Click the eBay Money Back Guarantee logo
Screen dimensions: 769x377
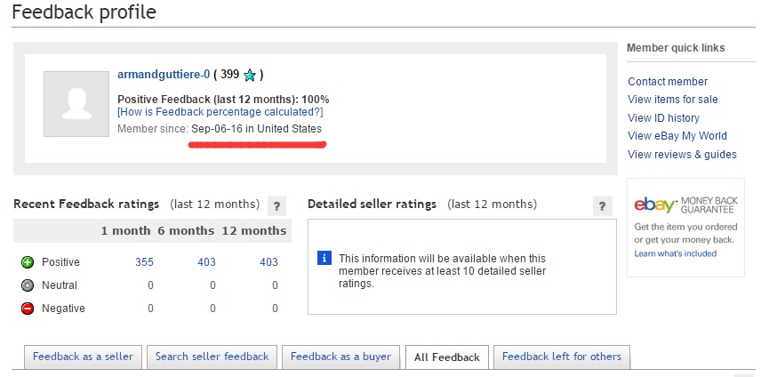click(684, 205)
